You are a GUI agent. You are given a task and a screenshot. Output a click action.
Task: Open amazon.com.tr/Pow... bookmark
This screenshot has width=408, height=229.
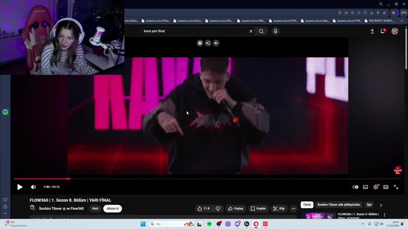point(156,21)
